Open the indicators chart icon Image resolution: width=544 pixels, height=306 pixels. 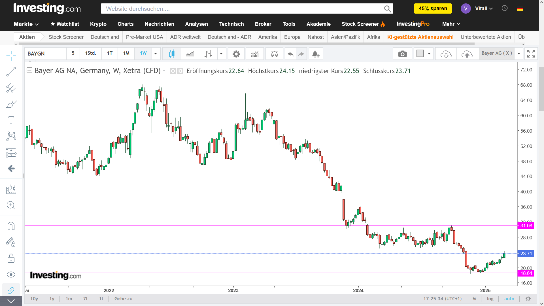pos(255,54)
